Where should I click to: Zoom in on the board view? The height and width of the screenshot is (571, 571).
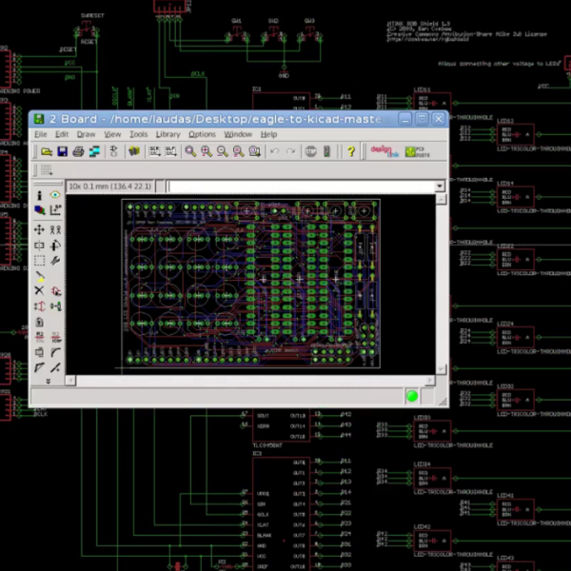207,151
